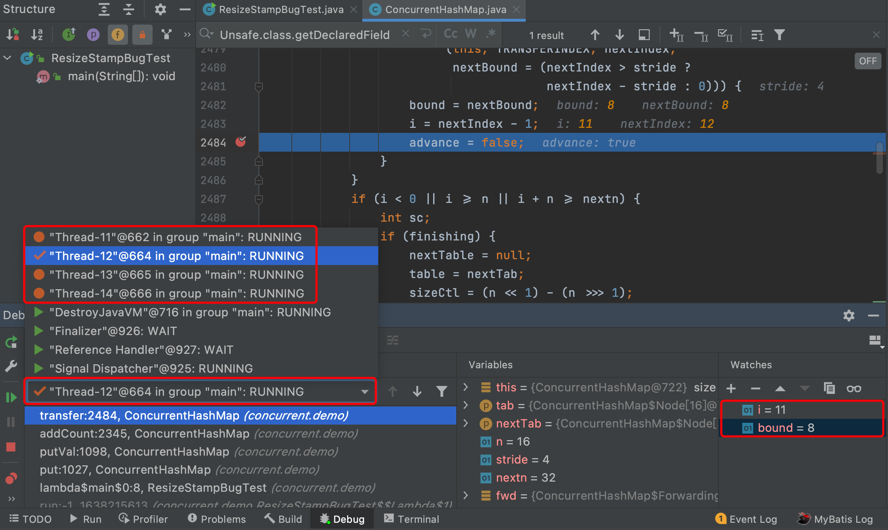Select Thread-13 from the thread list
Image resolution: width=888 pixels, height=530 pixels.
(176, 275)
